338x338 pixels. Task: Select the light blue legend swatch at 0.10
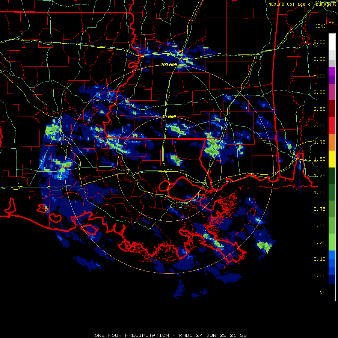point(332,255)
